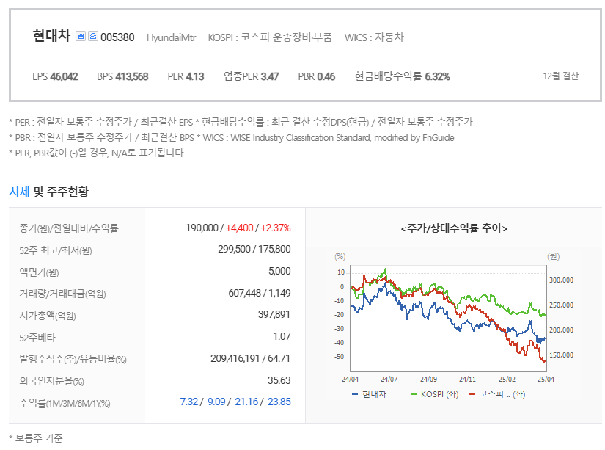Select the PER 4.13 figure

pyautogui.click(x=186, y=76)
